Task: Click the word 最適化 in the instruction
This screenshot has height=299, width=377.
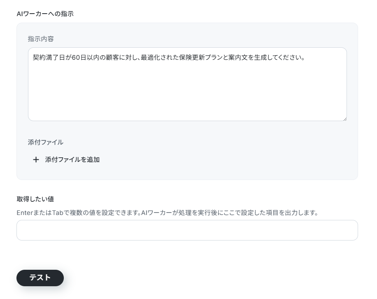Action: click(150, 58)
